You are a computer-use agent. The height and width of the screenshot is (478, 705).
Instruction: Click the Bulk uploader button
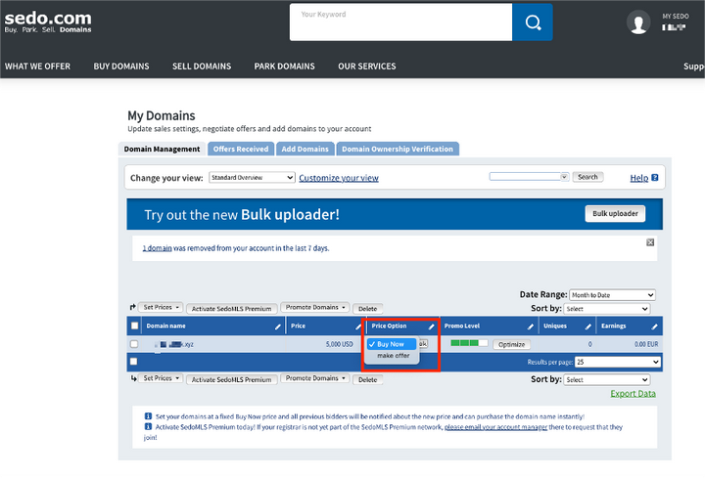(x=615, y=214)
